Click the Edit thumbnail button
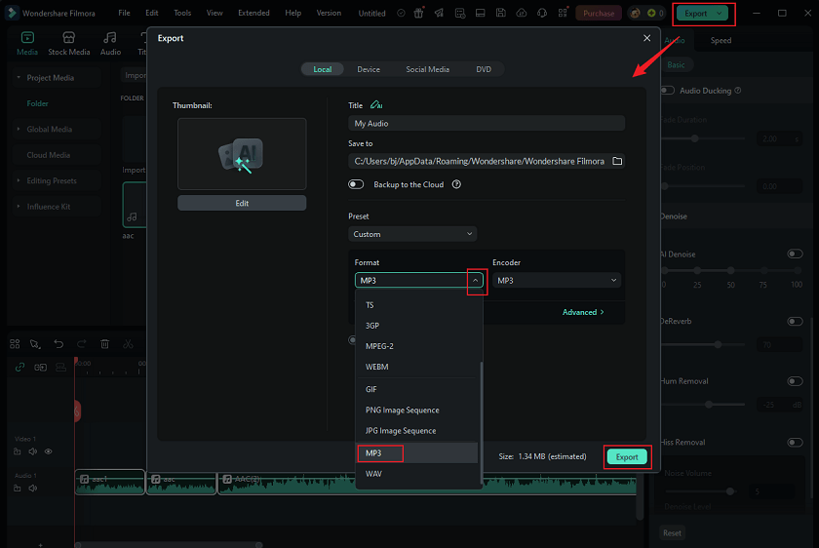Screen dimensions: 819x548 click(242, 203)
